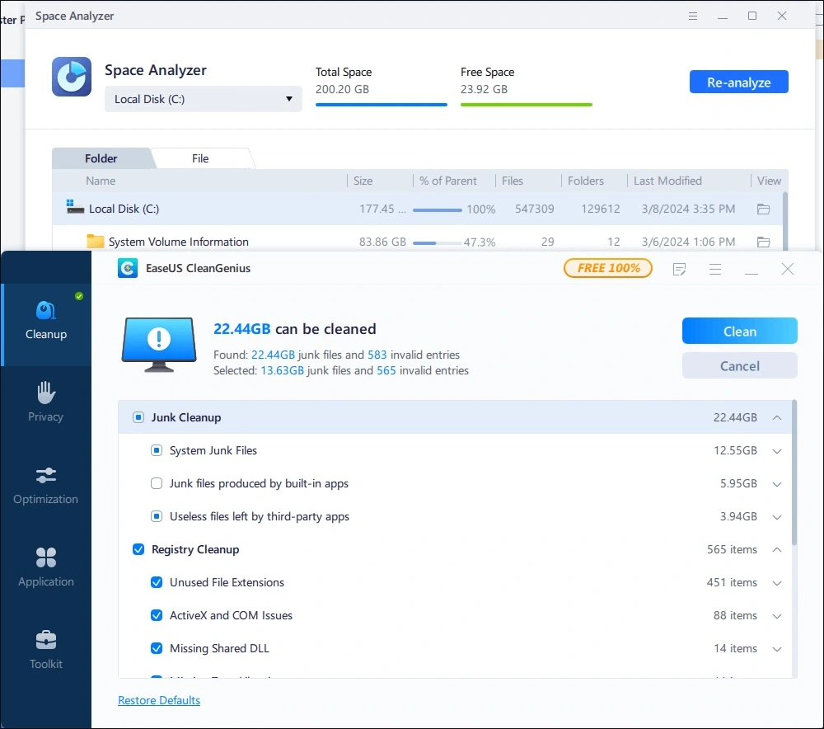Screen dimensions: 824x729
Task: Click the monitor warning icon
Action: pos(159,344)
